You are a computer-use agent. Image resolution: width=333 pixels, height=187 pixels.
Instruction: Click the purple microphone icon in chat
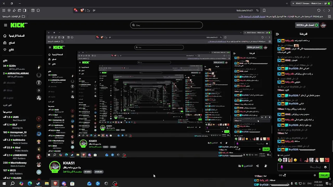pos(282,167)
